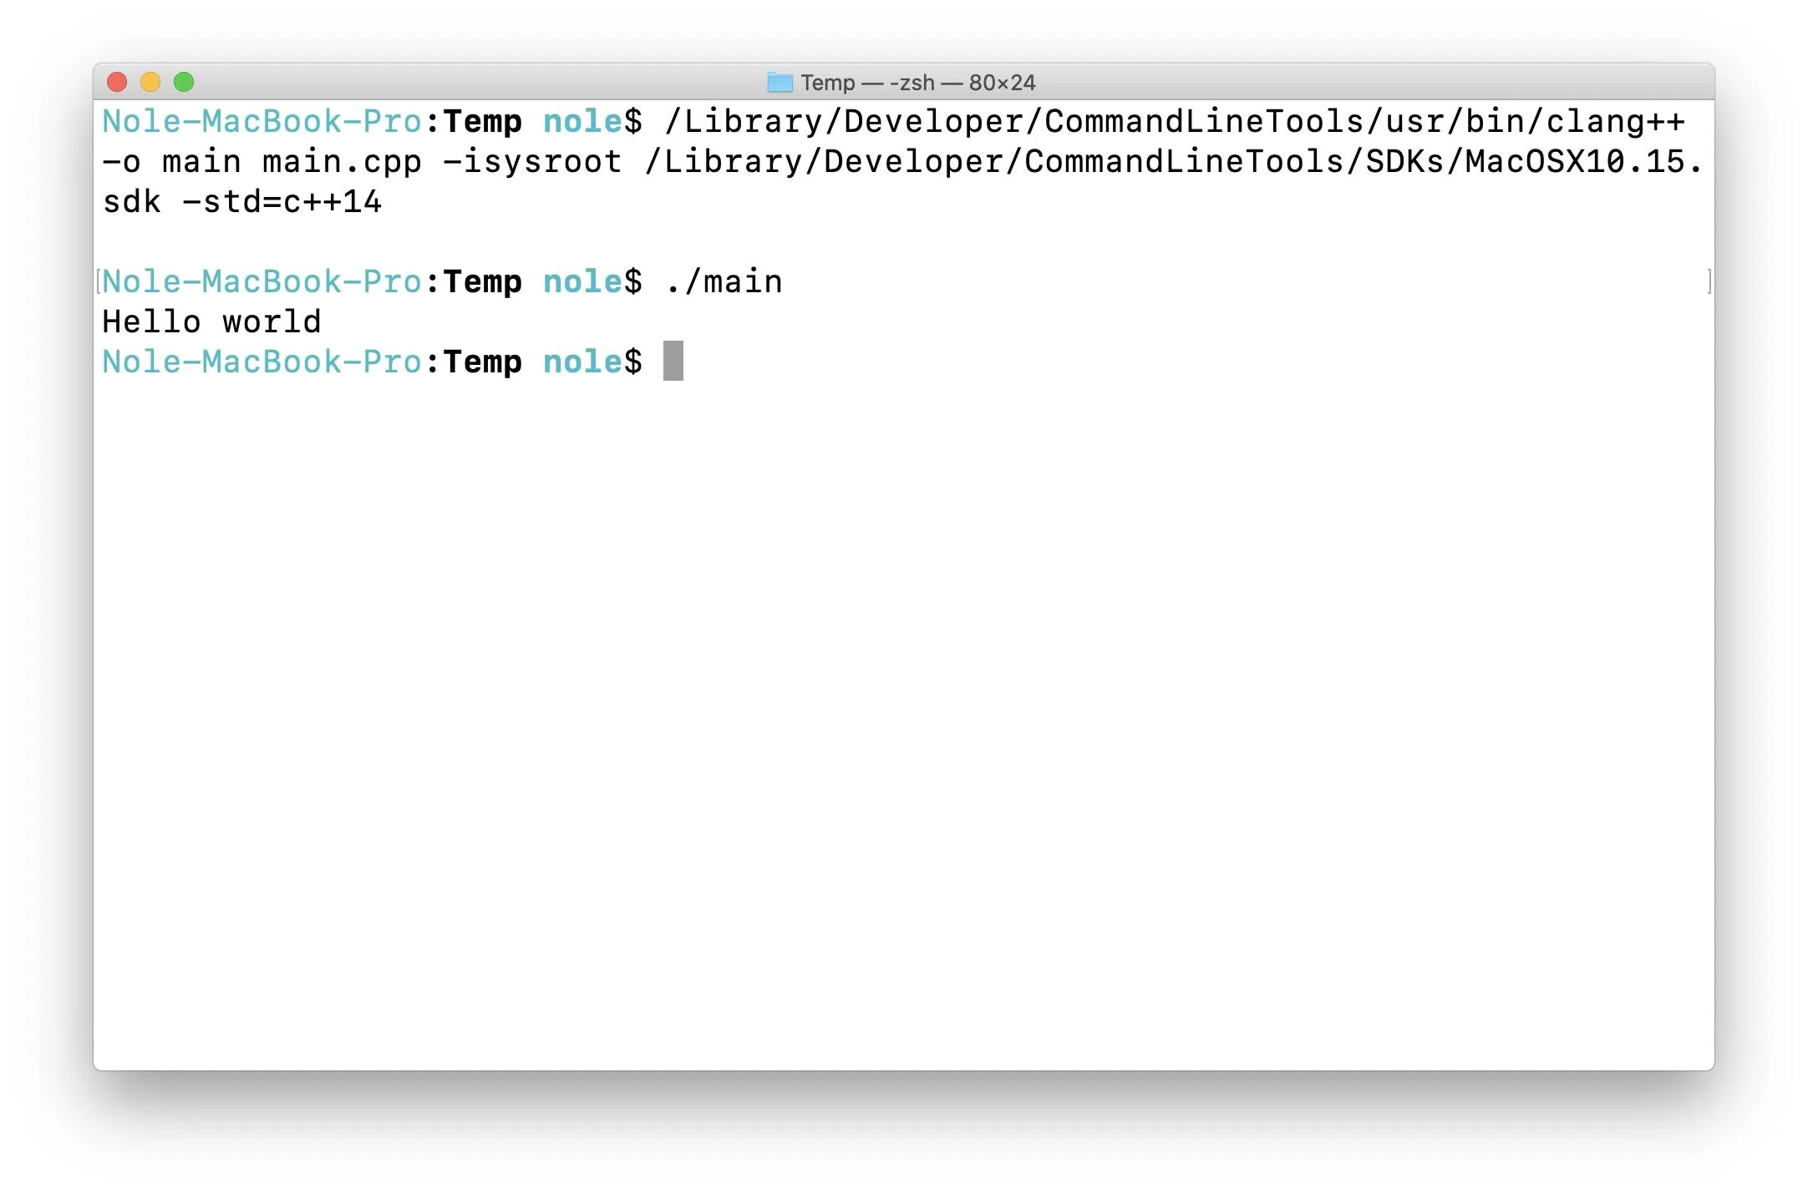
Task: Click the 'Hello world' output line
Action: tap(211, 321)
